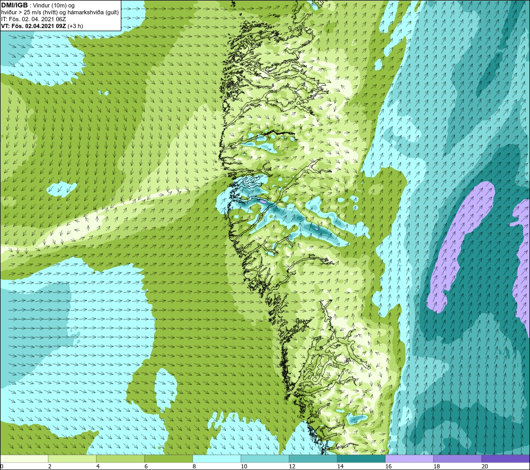
Task: Click the "hviður > 25 m/s (hvítt)" line
Action: [29, 13]
